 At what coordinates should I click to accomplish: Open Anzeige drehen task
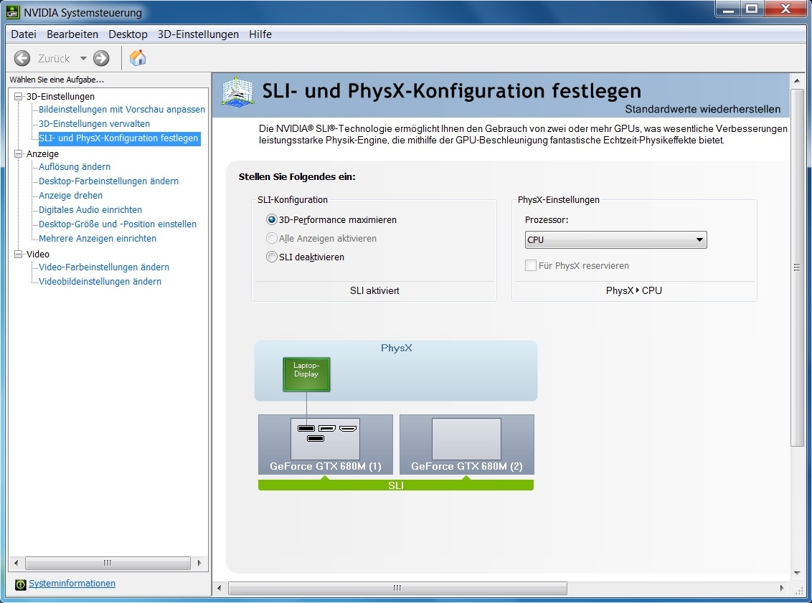point(70,195)
